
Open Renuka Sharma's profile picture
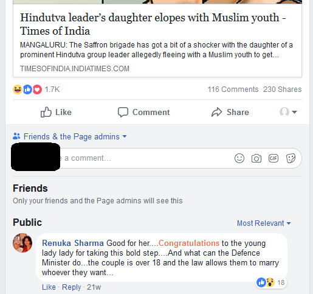[22, 243]
